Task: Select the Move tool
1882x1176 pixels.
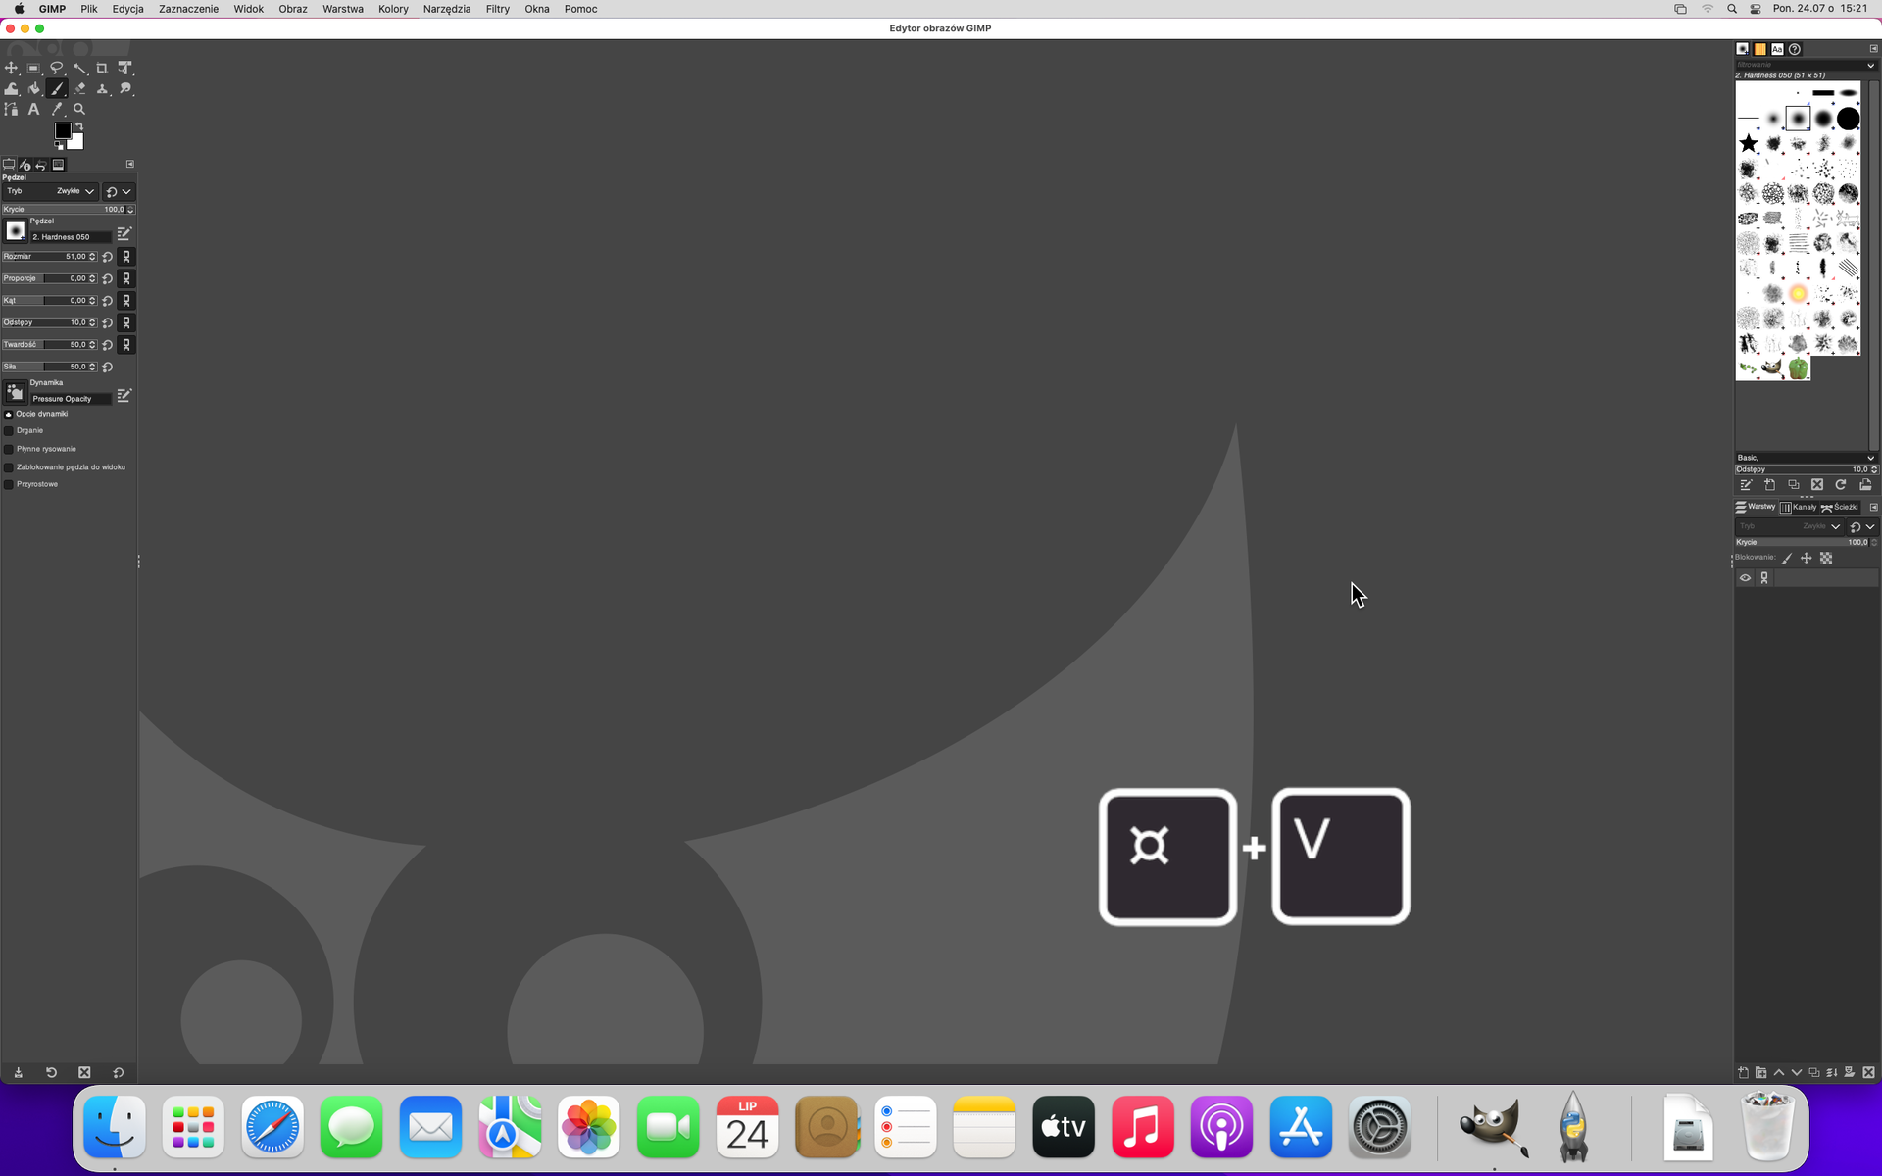Action: [11, 68]
